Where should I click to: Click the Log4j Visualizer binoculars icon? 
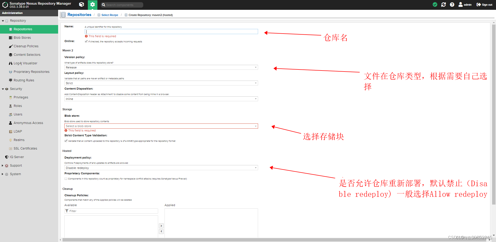11,63
